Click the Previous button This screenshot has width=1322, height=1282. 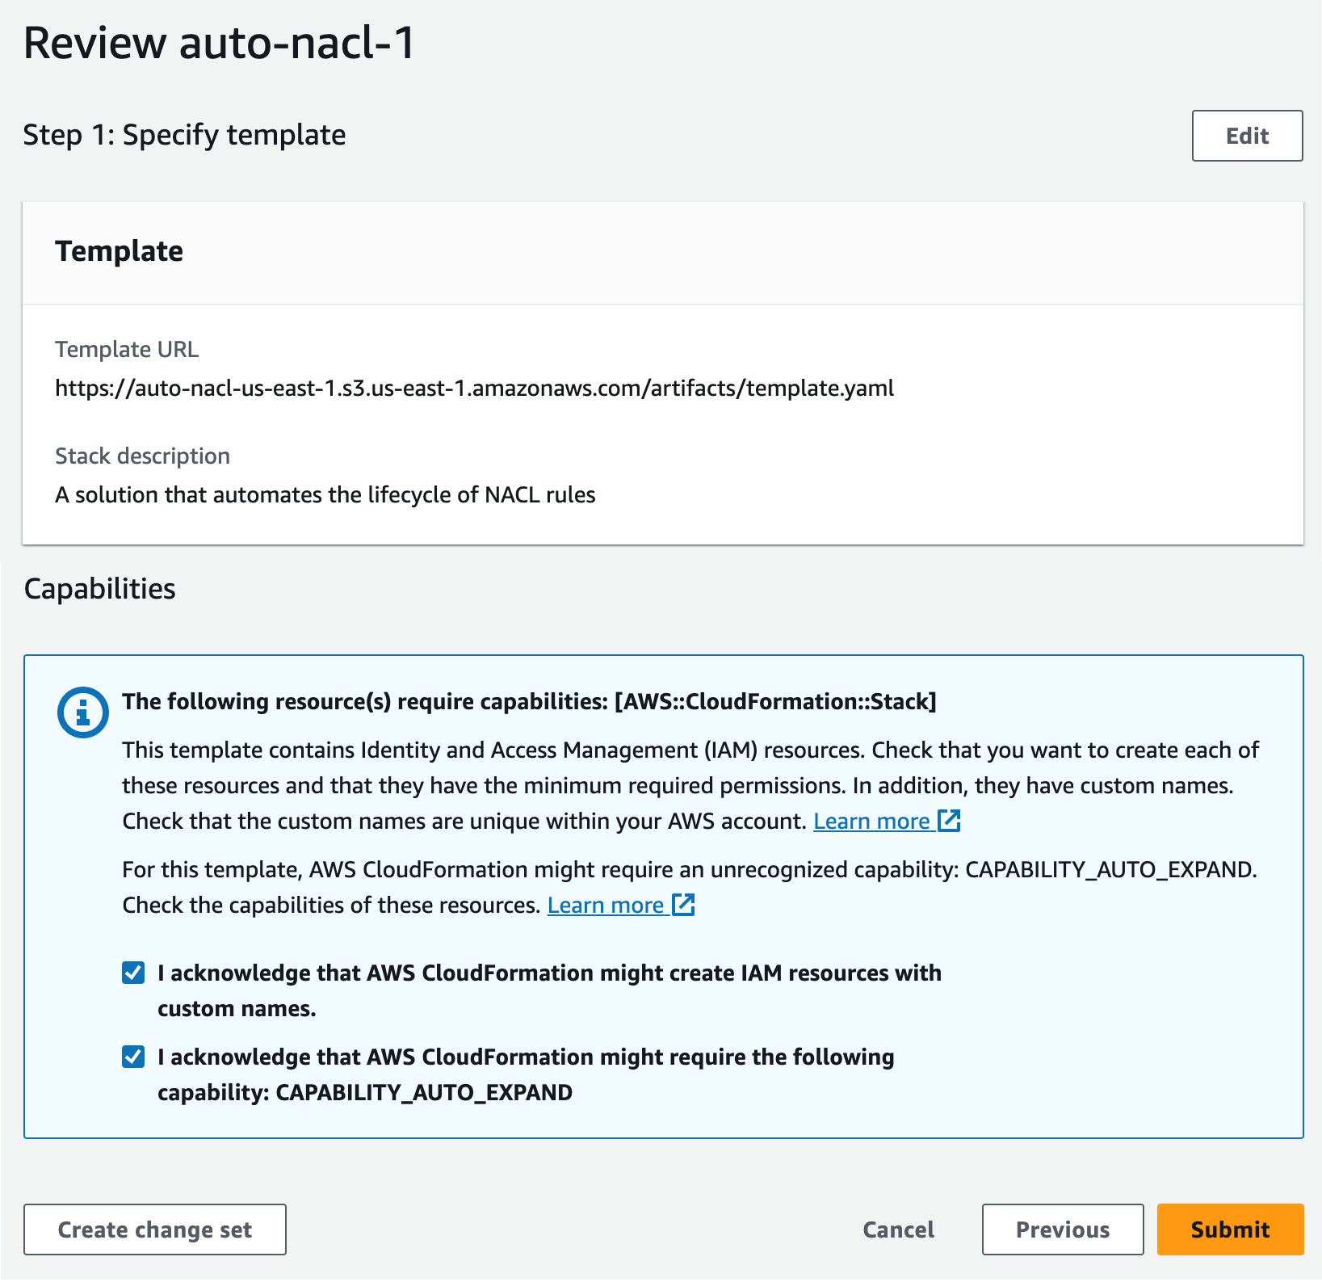coord(1062,1229)
